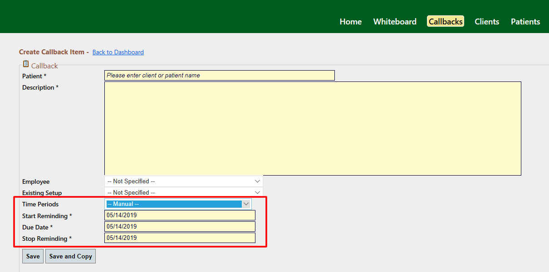Click the Patient field label
Image resolution: width=549 pixels, height=272 pixels.
click(34, 76)
